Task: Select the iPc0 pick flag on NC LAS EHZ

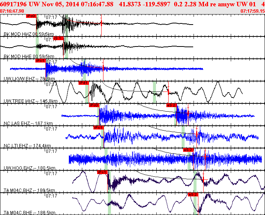Action: pyautogui.click(x=94, y=105)
